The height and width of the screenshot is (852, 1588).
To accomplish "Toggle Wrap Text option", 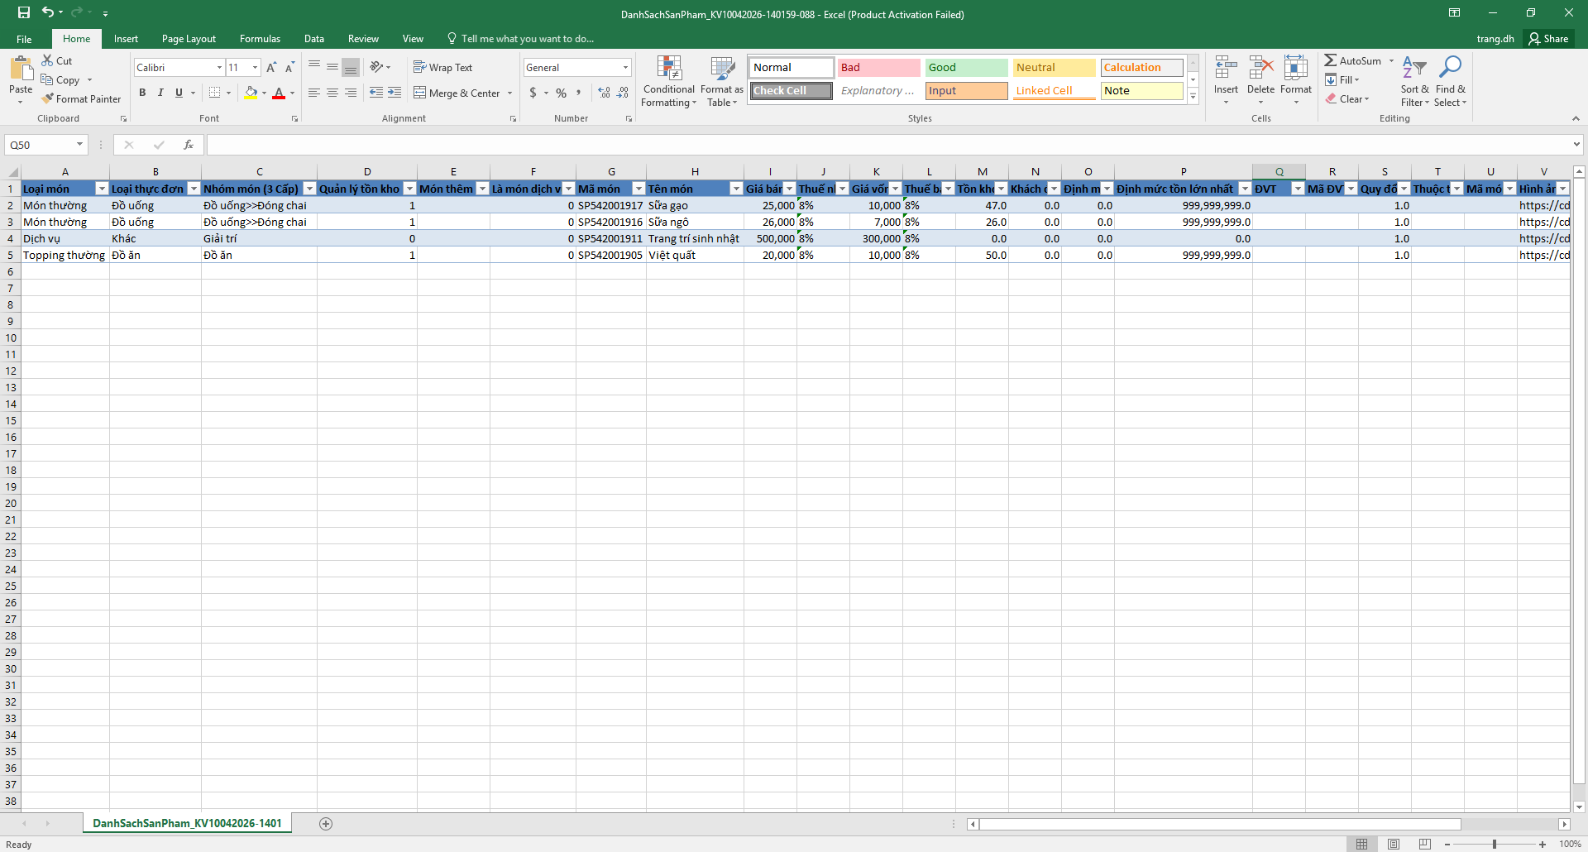I will point(443,68).
